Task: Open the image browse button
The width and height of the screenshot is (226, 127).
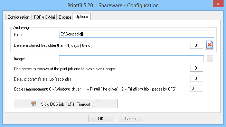Action: [210, 59]
